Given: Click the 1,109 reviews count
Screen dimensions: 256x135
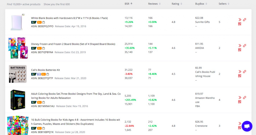Looking at the screenshot, I should click(151, 96).
